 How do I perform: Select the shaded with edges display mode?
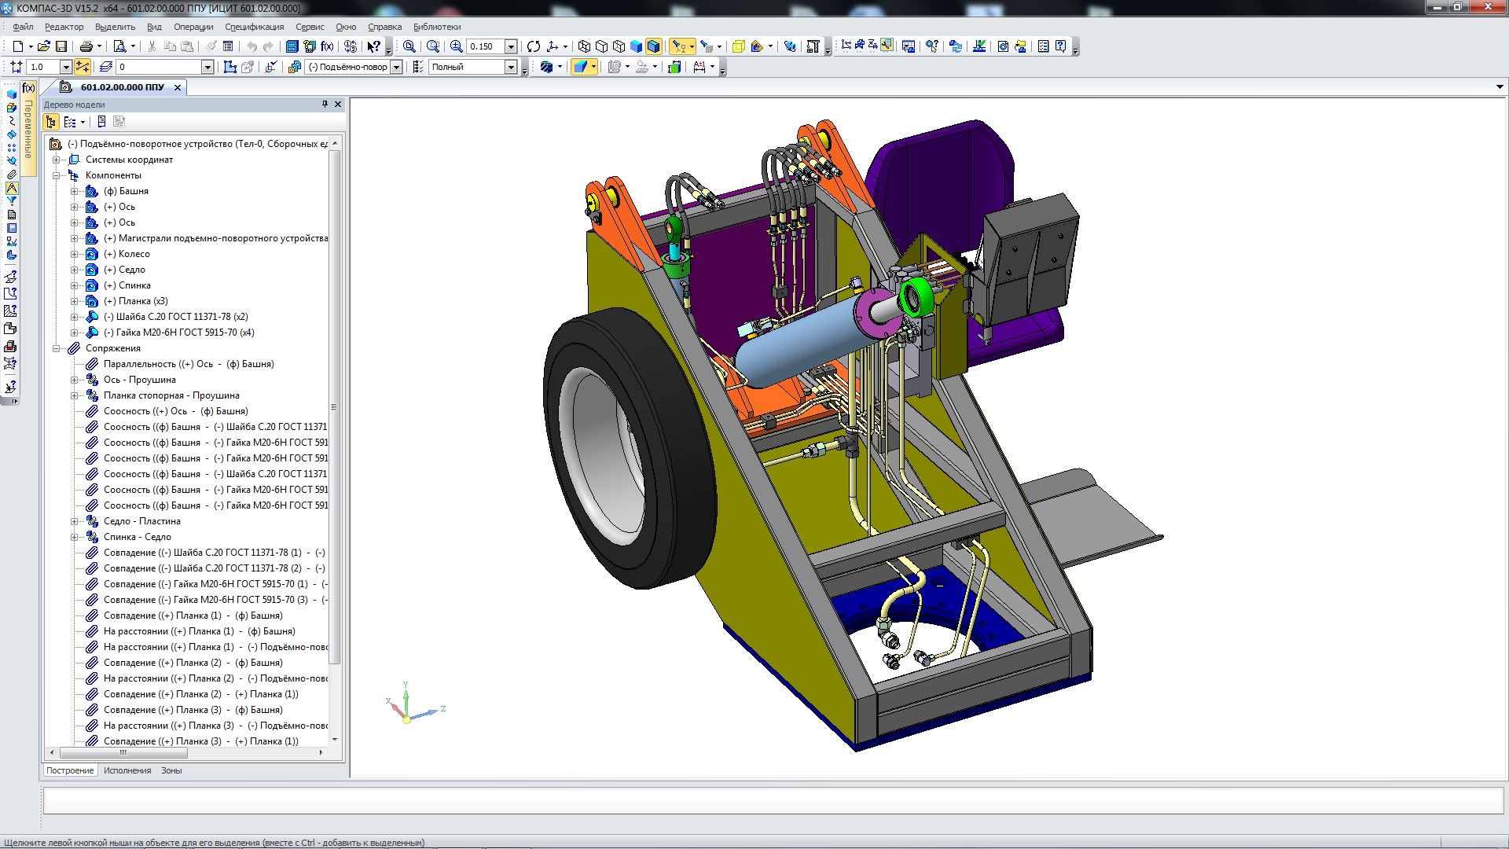[x=653, y=46]
